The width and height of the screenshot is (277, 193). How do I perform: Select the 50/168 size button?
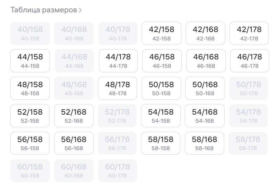point(205,88)
